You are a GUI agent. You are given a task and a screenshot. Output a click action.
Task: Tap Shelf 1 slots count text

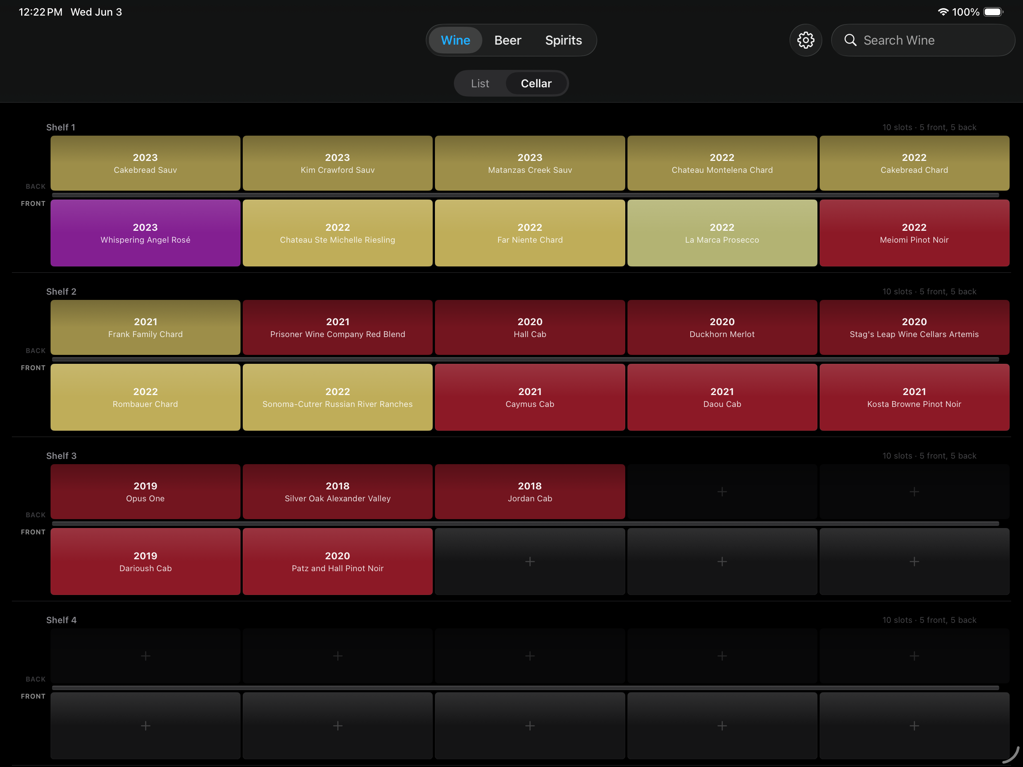click(x=929, y=127)
